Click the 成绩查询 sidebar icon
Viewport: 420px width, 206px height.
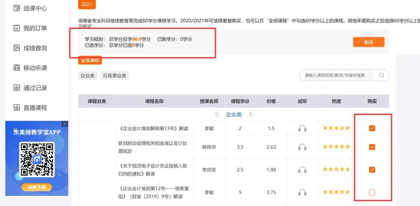point(17,48)
